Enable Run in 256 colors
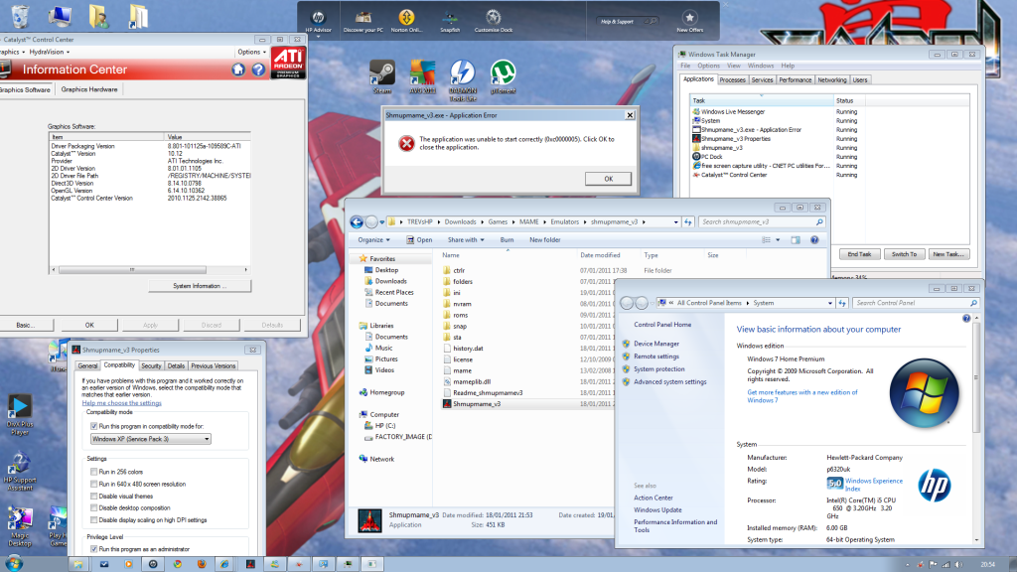 coord(94,472)
